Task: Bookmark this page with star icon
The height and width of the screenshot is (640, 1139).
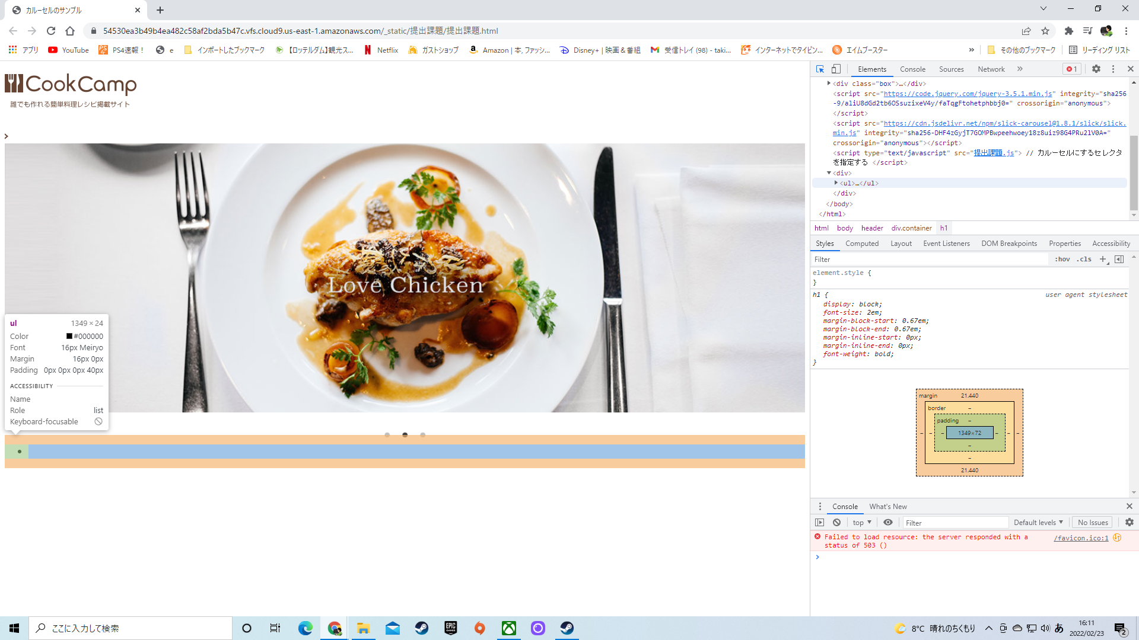Action: 1045,31
